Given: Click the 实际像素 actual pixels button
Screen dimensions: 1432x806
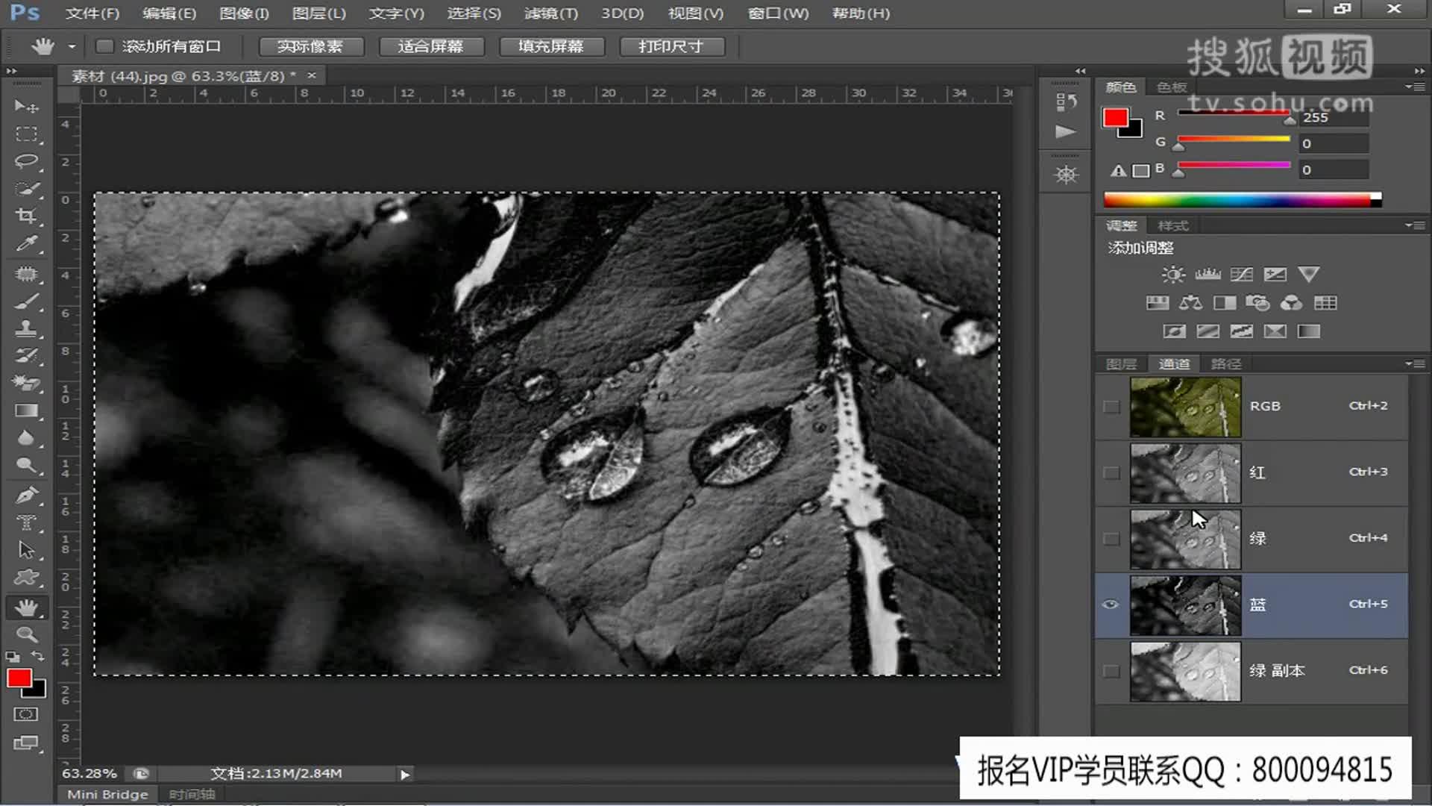Looking at the screenshot, I should point(310,46).
